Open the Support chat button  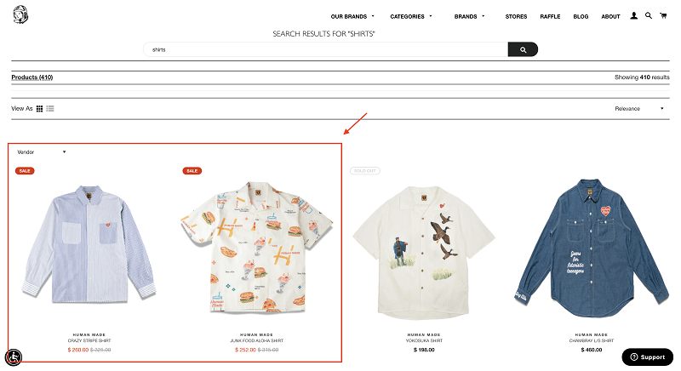tap(648, 357)
